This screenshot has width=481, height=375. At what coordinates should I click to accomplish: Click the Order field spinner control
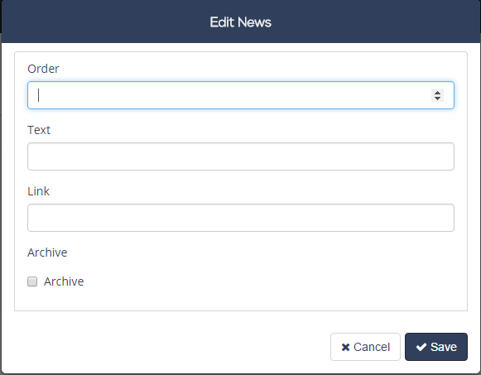point(437,95)
